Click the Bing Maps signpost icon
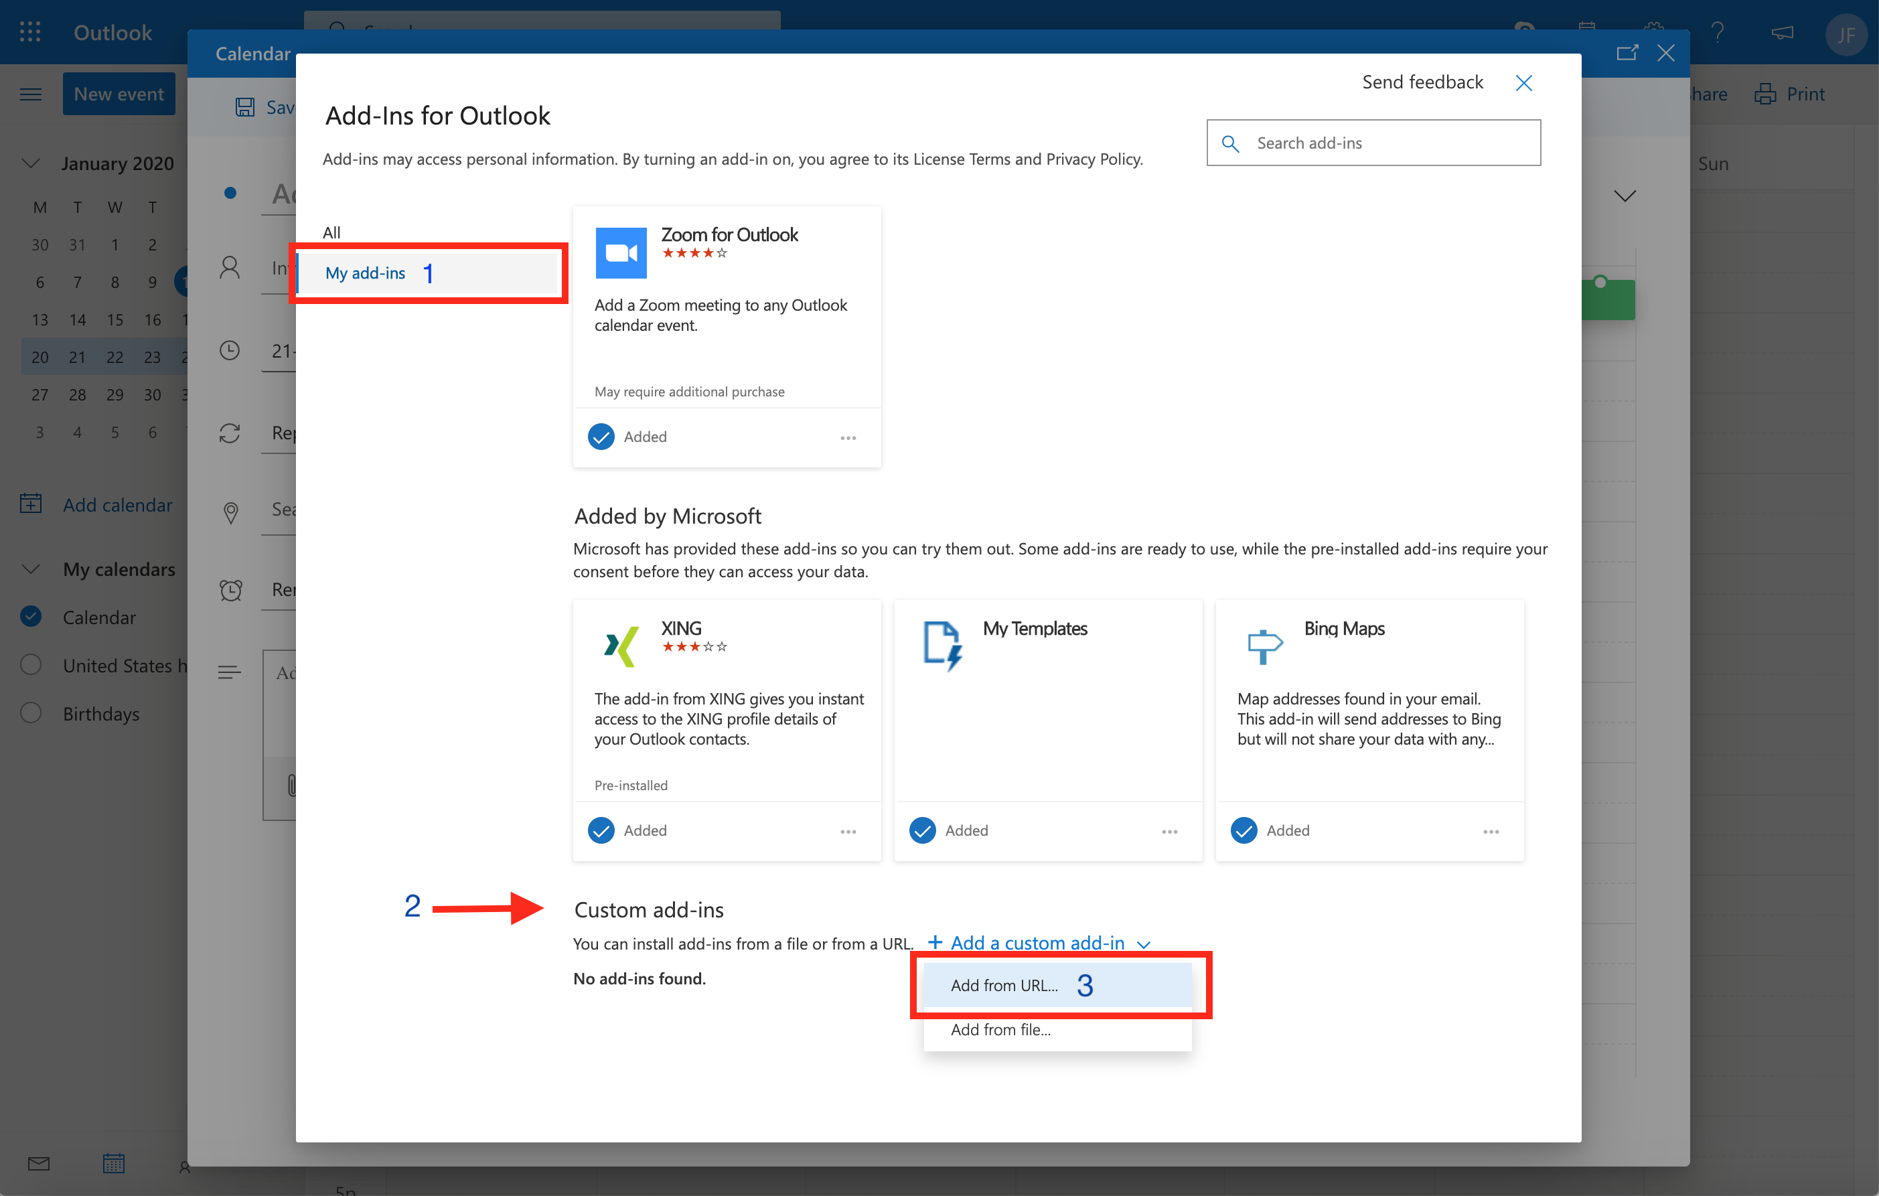Image resolution: width=1879 pixels, height=1196 pixels. coord(1264,646)
